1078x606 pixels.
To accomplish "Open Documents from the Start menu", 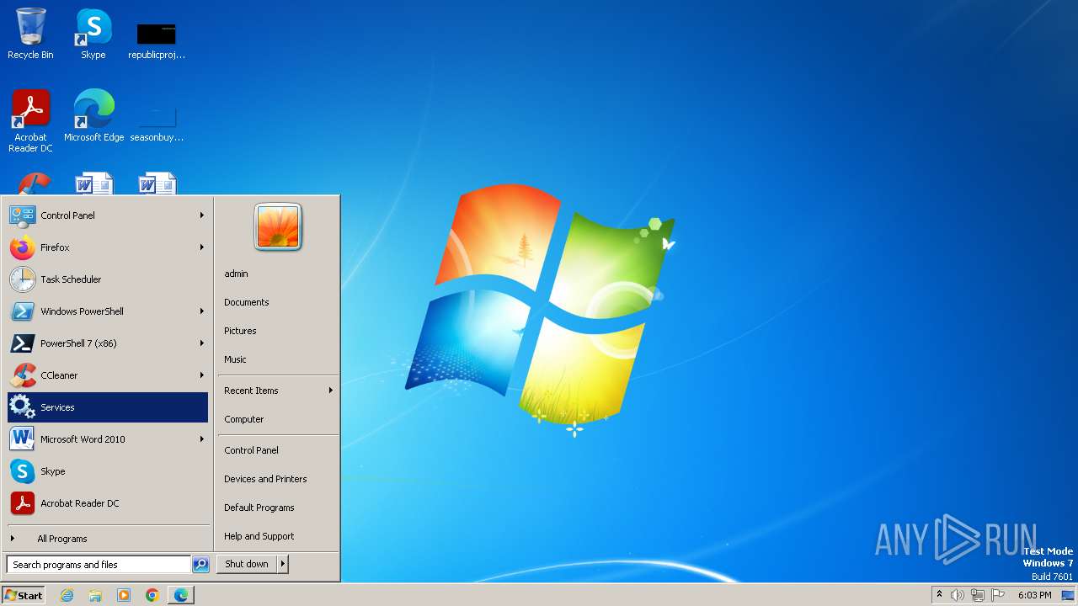I will (278, 302).
